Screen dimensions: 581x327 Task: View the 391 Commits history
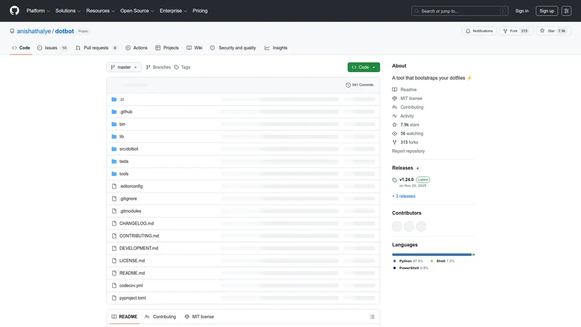point(359,85)
